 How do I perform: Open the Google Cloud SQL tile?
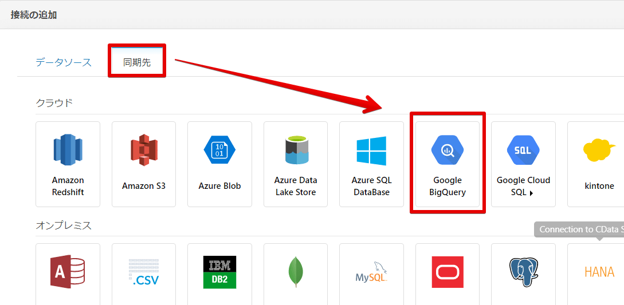pos(523,164)
